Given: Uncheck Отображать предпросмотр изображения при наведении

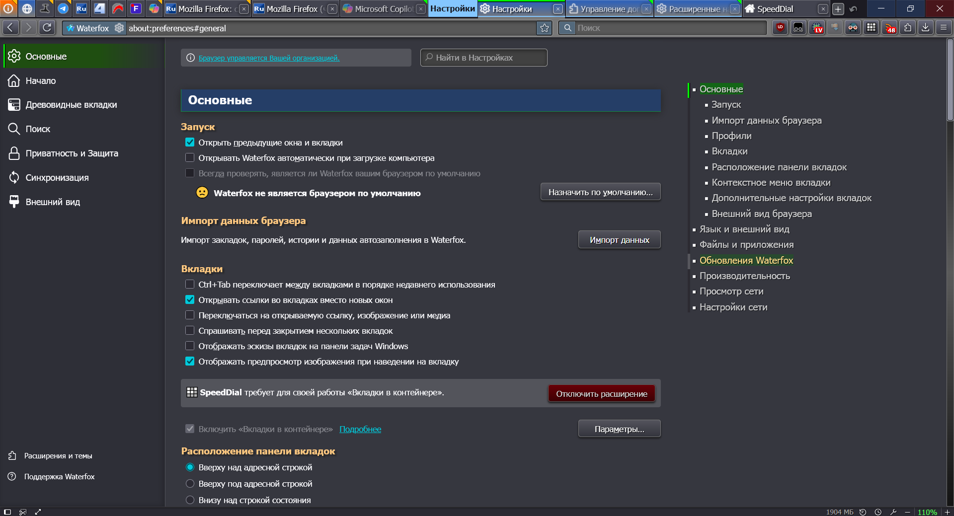Looking at the screenshot, I should [x=190, y=362].
